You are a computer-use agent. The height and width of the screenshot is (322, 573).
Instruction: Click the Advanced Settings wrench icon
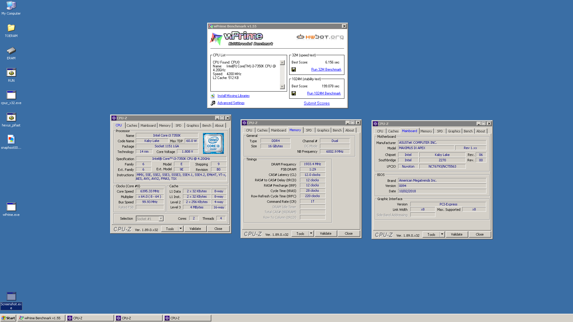213,103
